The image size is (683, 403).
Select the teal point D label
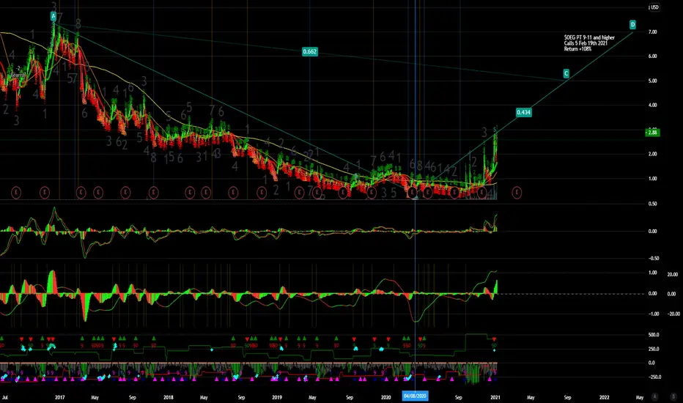(633, 24)
